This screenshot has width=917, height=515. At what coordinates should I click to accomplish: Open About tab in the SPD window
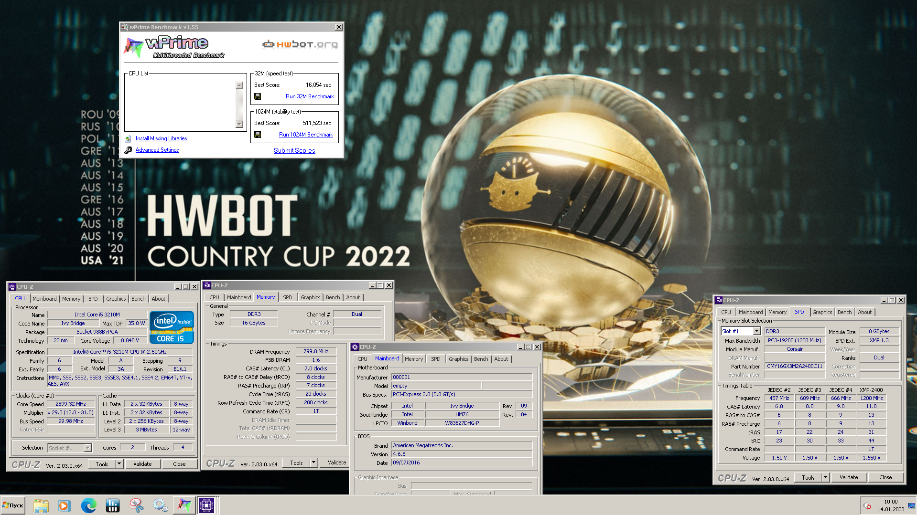pyautogui.click(x=865, y=312)
